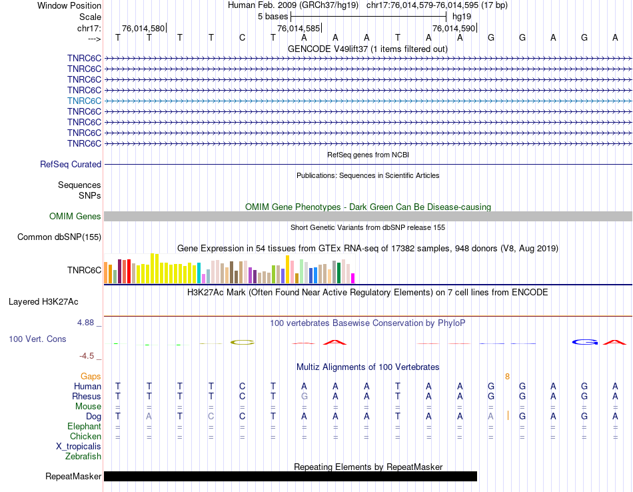Select the Mouse alignment row label
Screen dimensions: 633x492
[88, 407]
